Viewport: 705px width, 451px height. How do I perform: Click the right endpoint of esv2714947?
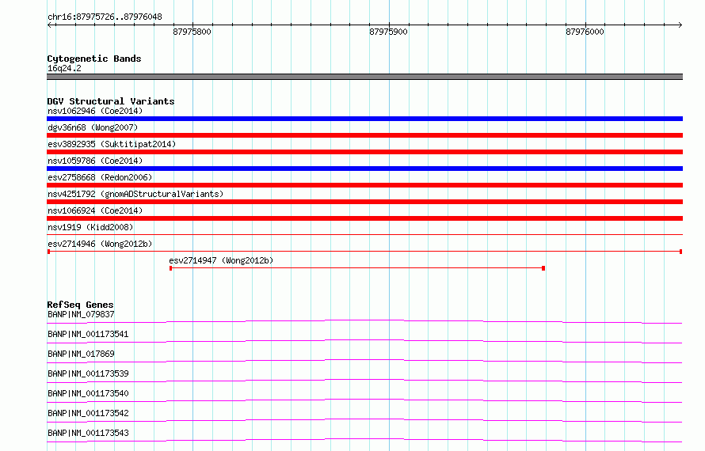543,268
